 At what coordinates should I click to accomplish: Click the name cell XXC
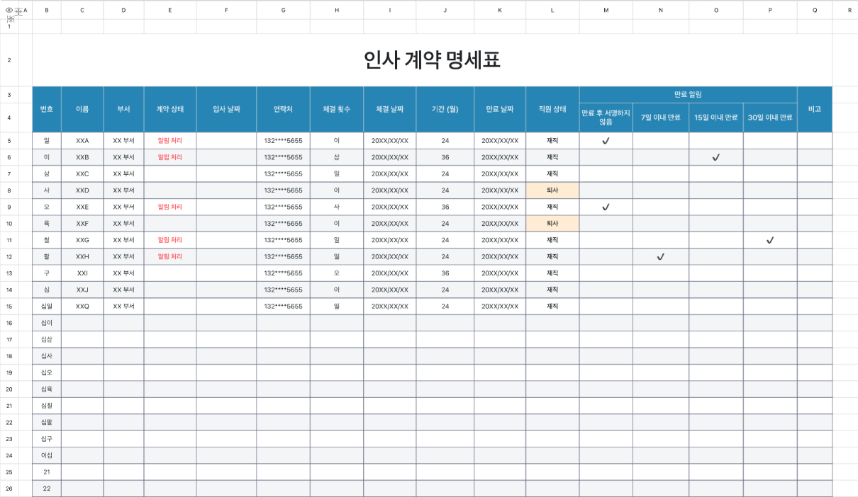pos(82,174)
